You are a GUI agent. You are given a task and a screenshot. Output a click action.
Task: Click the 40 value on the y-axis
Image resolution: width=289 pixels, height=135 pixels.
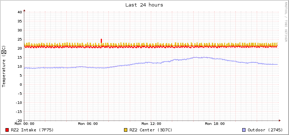click(20, 12)
